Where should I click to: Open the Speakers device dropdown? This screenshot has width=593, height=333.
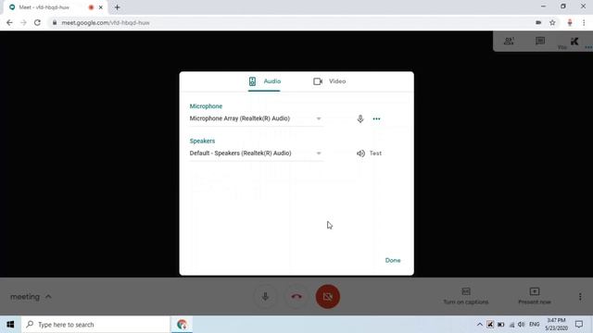pyautogui.click(x=256, y=154)
